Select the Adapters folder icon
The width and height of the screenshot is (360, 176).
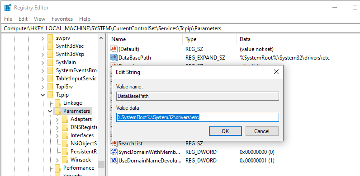(65, 119)
